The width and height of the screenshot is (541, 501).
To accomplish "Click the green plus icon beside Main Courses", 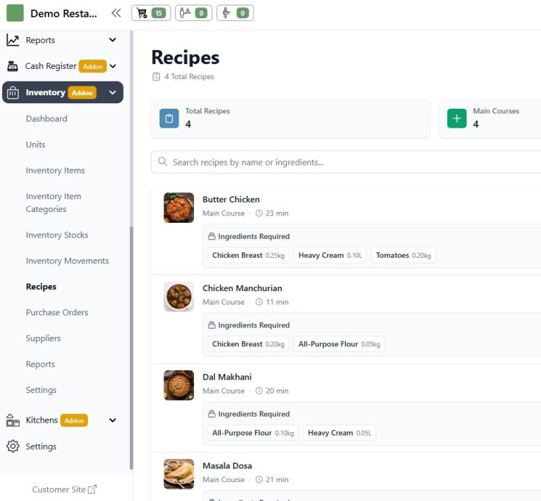I will click(456, 117).
